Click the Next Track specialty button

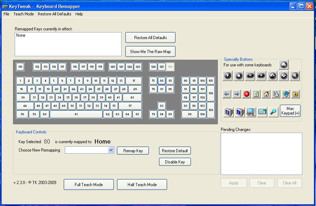261,76
